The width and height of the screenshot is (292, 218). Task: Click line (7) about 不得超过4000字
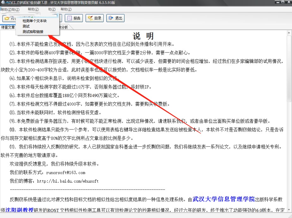tap(90, 104)
